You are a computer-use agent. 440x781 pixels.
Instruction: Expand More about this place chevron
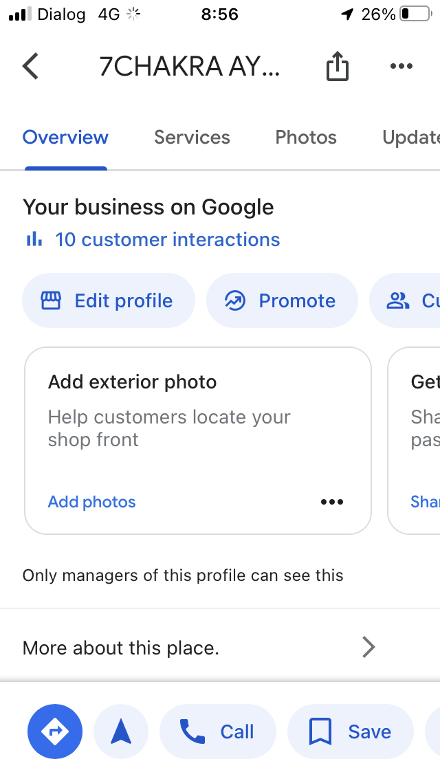pyautogui.click(x=368, y=647)
